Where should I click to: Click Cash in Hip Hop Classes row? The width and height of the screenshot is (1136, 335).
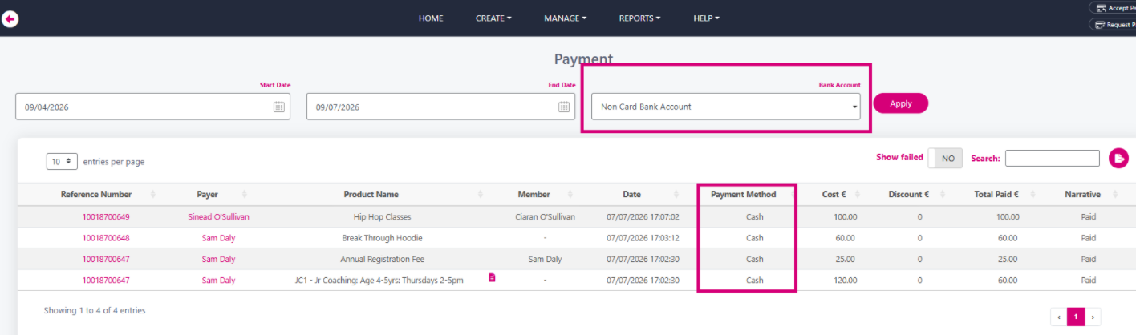pyautogui.click(x=754, y=216)
